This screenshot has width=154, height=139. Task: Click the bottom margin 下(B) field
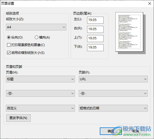coord(95,48)
